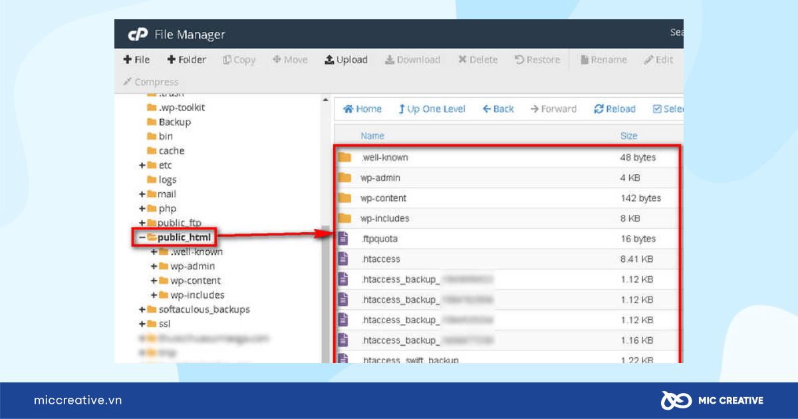This screenshot has height=419, width=798.
Task: Expand the public_ftp tree node
Action: pyautogui.click(x=142, y=223)
